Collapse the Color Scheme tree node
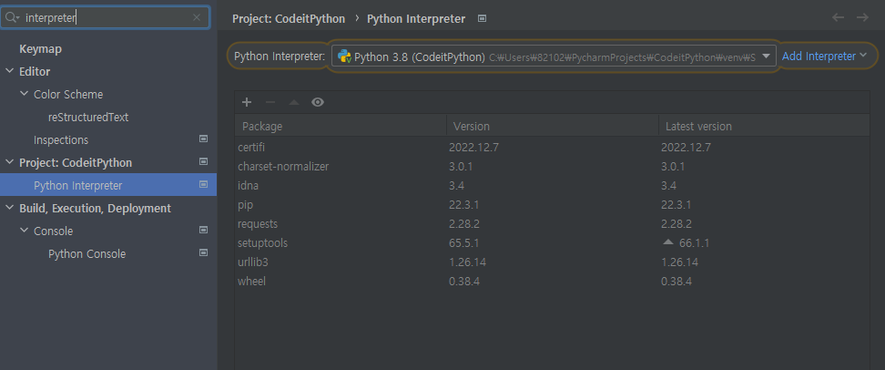 (x=25, y=94)
